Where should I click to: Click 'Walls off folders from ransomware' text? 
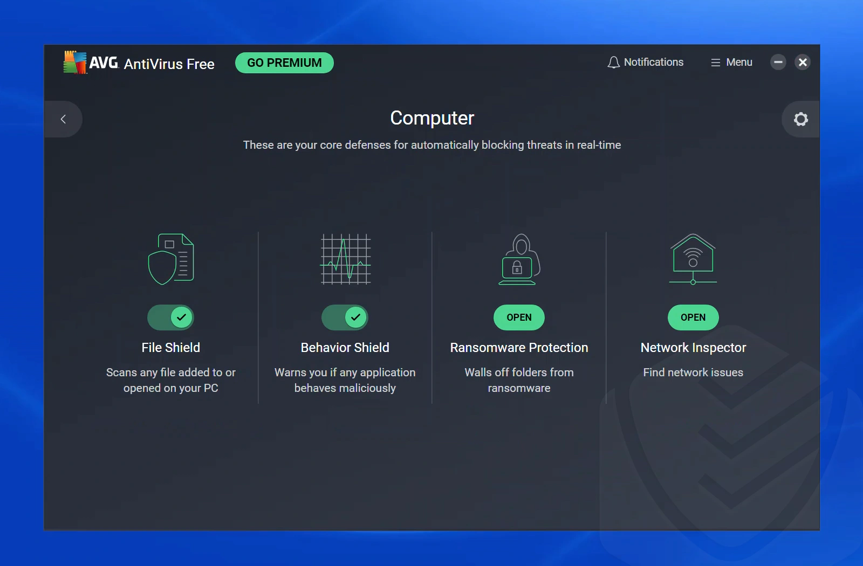519,380
